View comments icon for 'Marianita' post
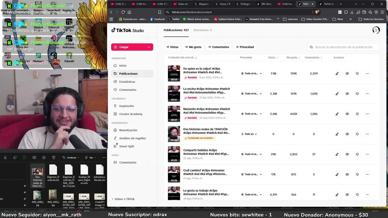Screen dimensions: 388x218 (x=357, y=114)
